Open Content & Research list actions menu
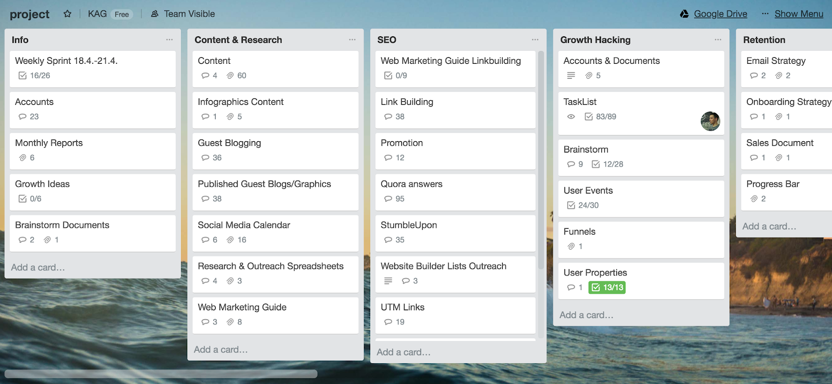The width and height of the screenshot is (832, 384). (x=352, y=40)
